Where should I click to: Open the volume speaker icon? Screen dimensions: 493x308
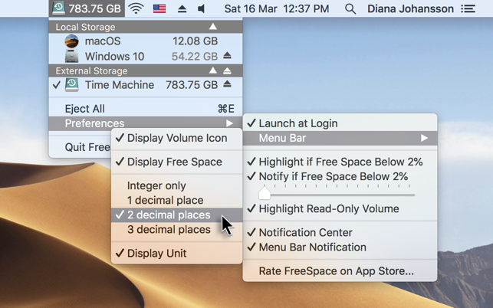point(201,8)
